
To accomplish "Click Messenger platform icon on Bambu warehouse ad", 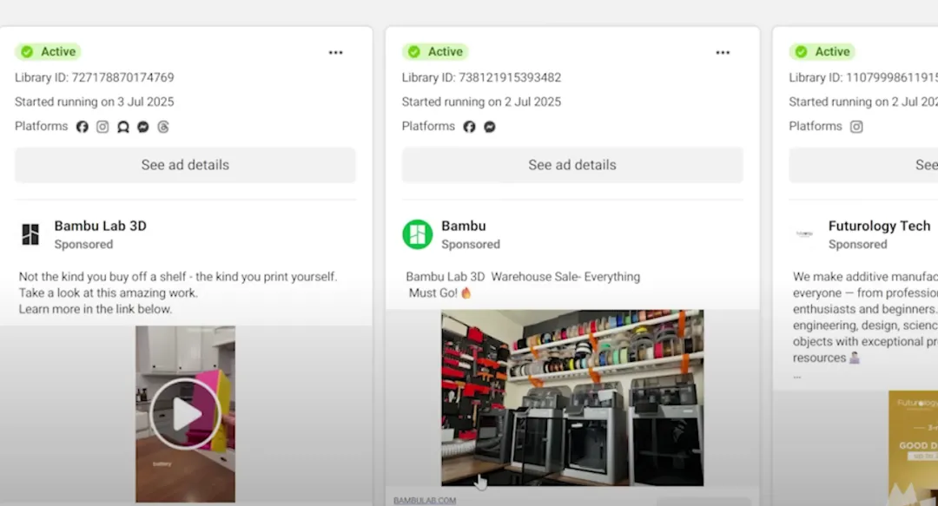I will click(x=490, y=127).
